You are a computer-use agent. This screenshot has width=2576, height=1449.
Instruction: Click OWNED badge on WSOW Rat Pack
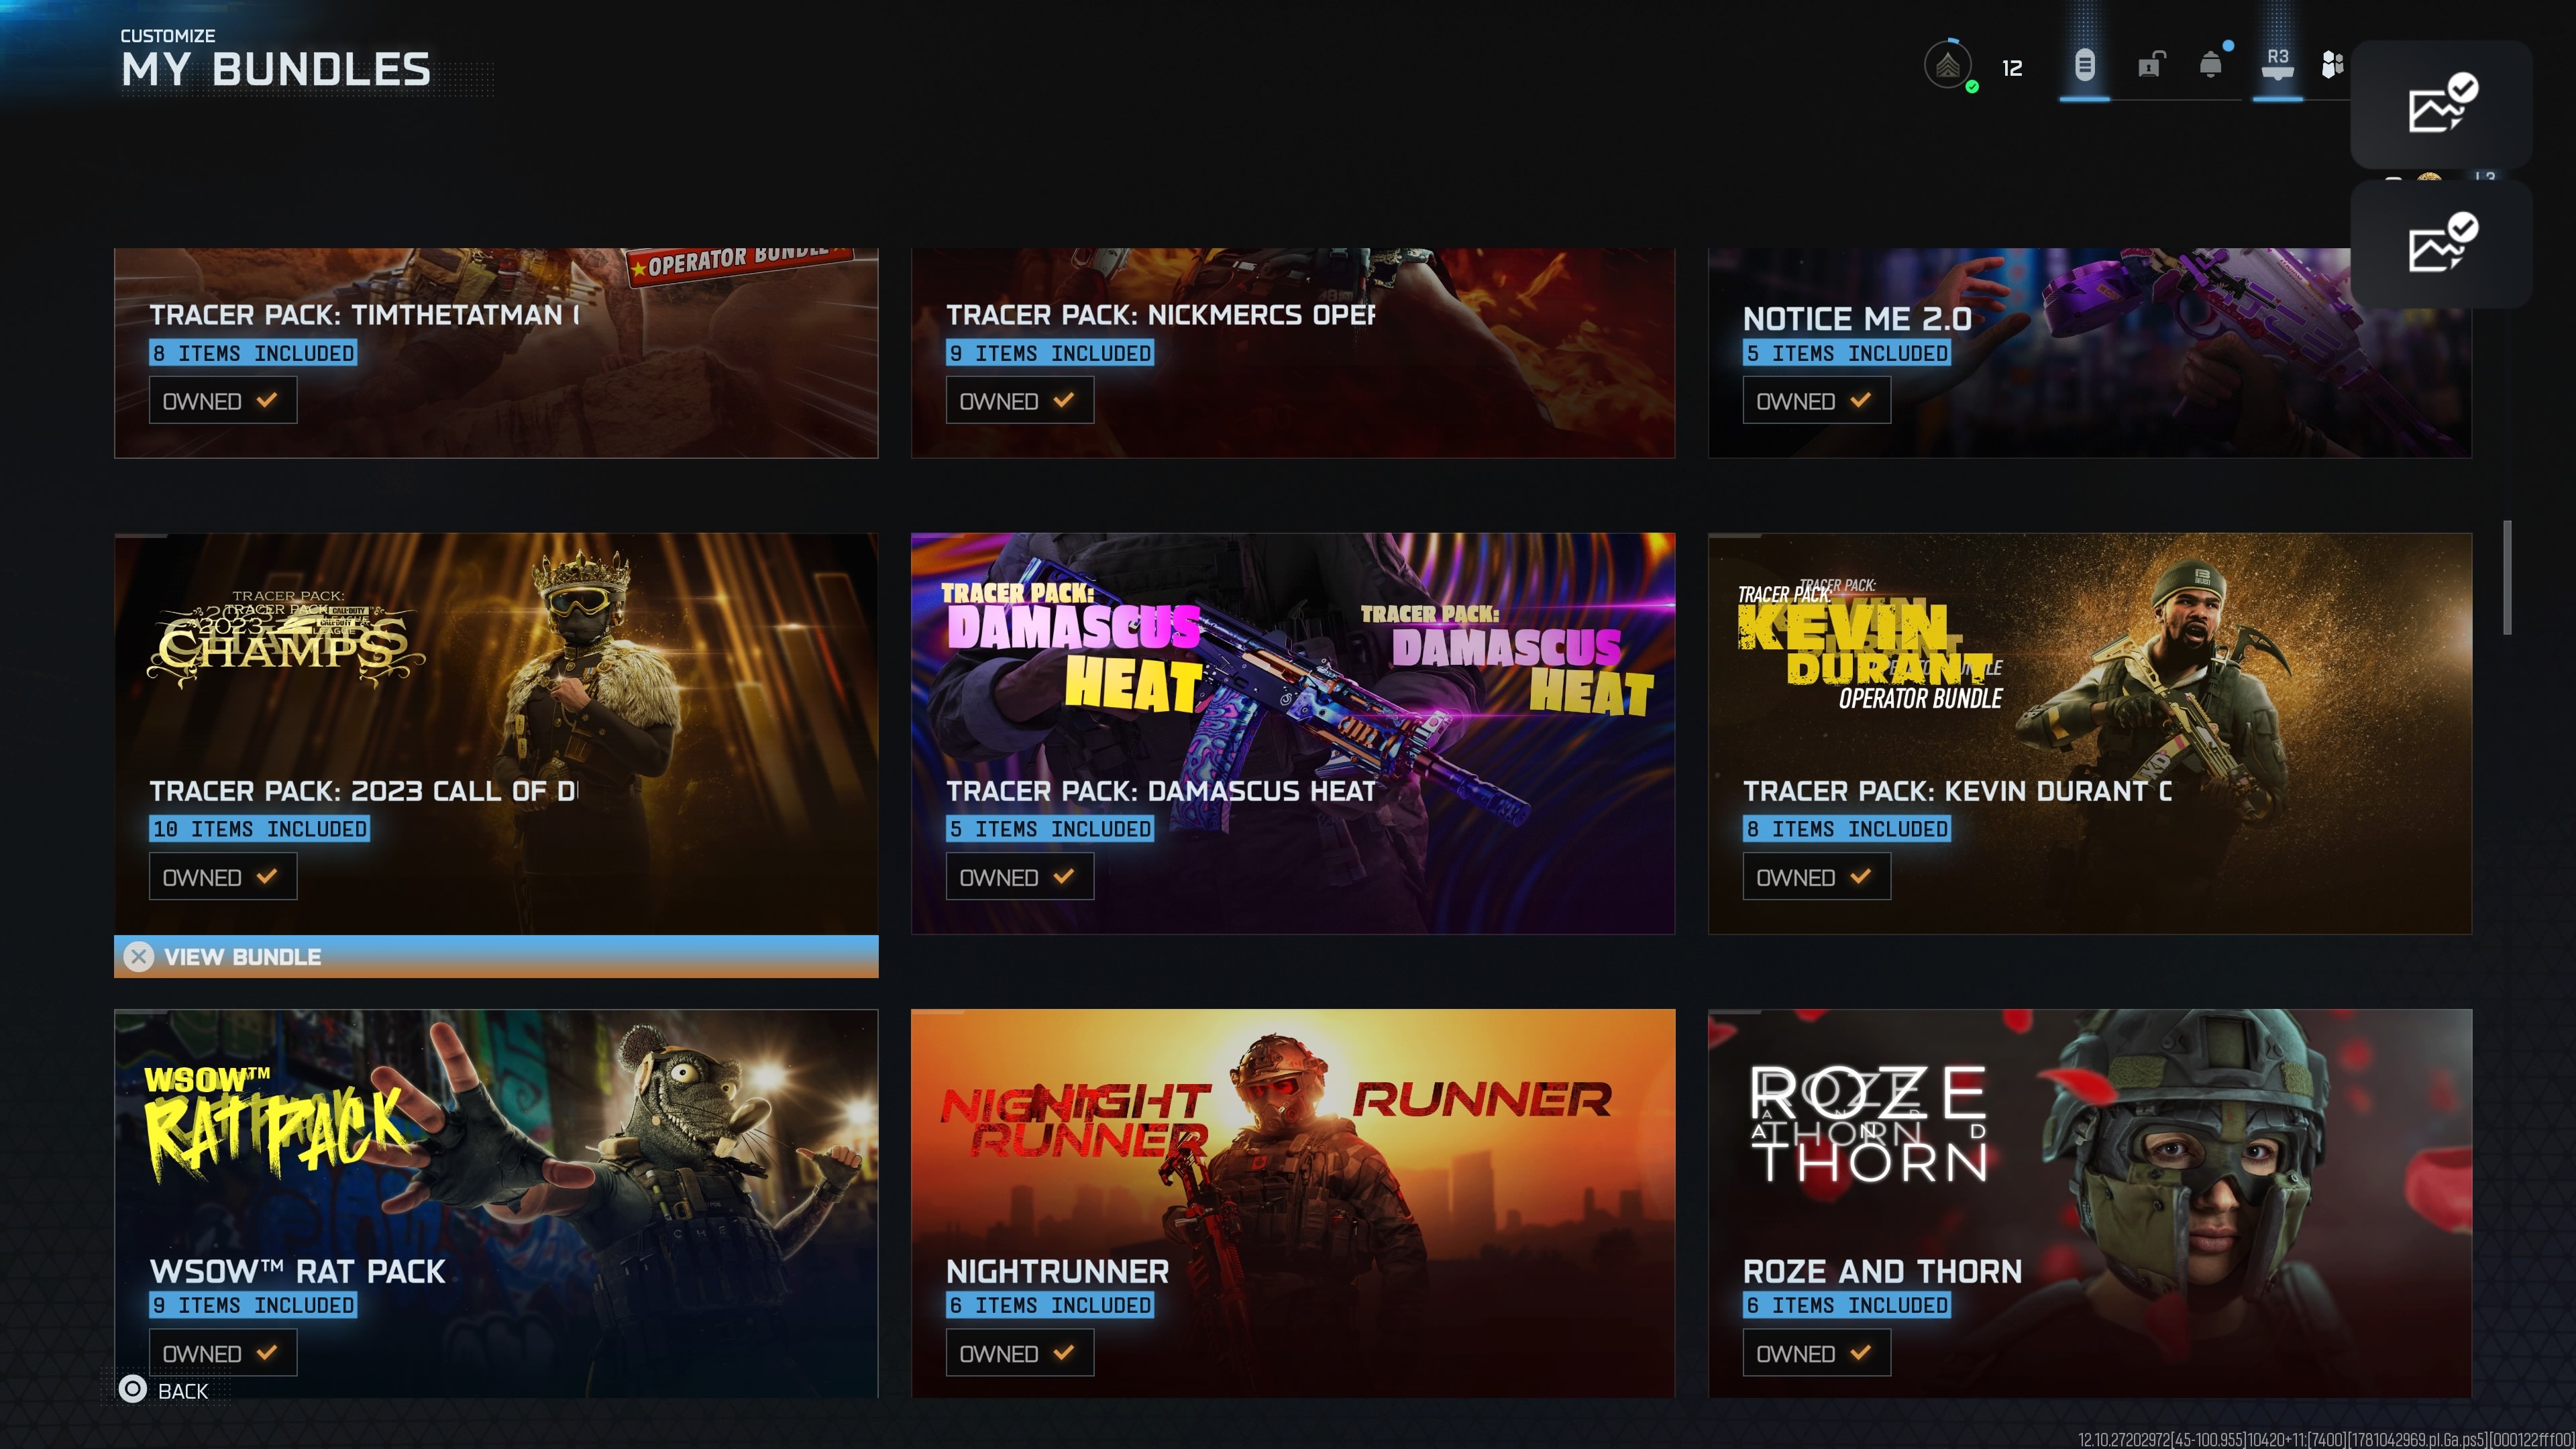tap(223, 1352)
